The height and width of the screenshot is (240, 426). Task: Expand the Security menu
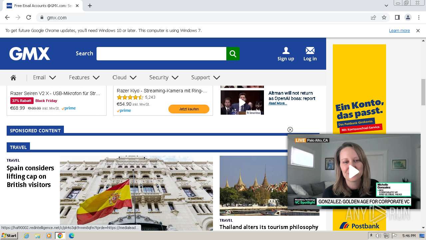tap(164, 78)
